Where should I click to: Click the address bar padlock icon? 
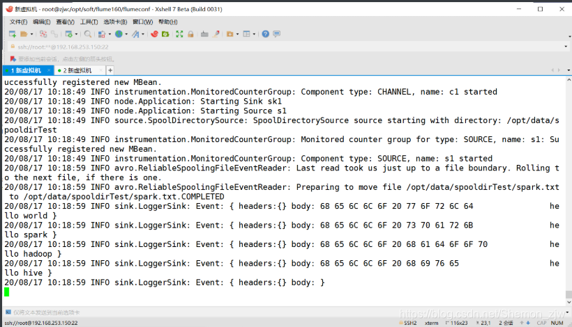point(13,47)
